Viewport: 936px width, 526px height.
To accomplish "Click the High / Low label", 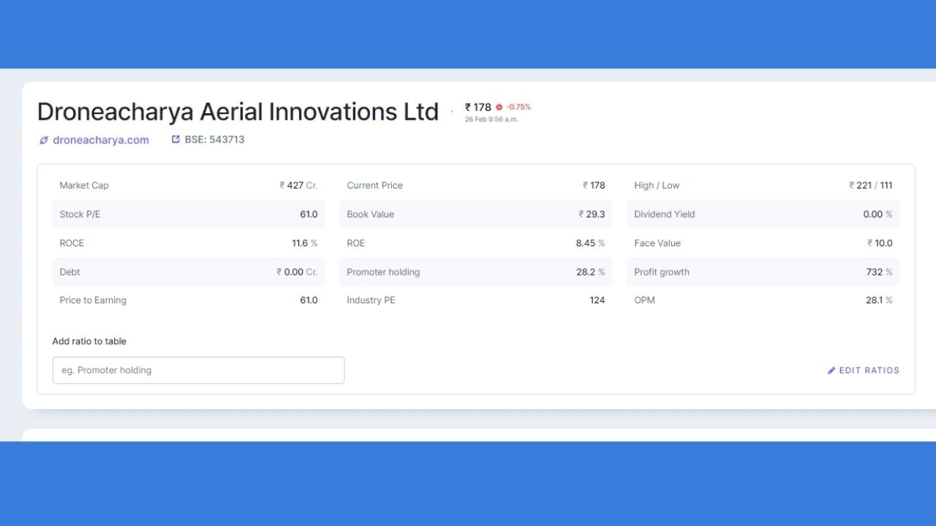I will (x=657, y=186).
